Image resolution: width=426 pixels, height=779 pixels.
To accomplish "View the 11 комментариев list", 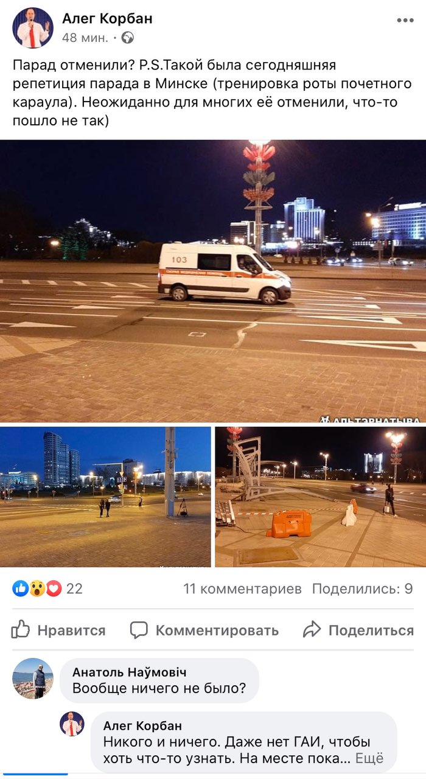I will click(x=242, y=589).
